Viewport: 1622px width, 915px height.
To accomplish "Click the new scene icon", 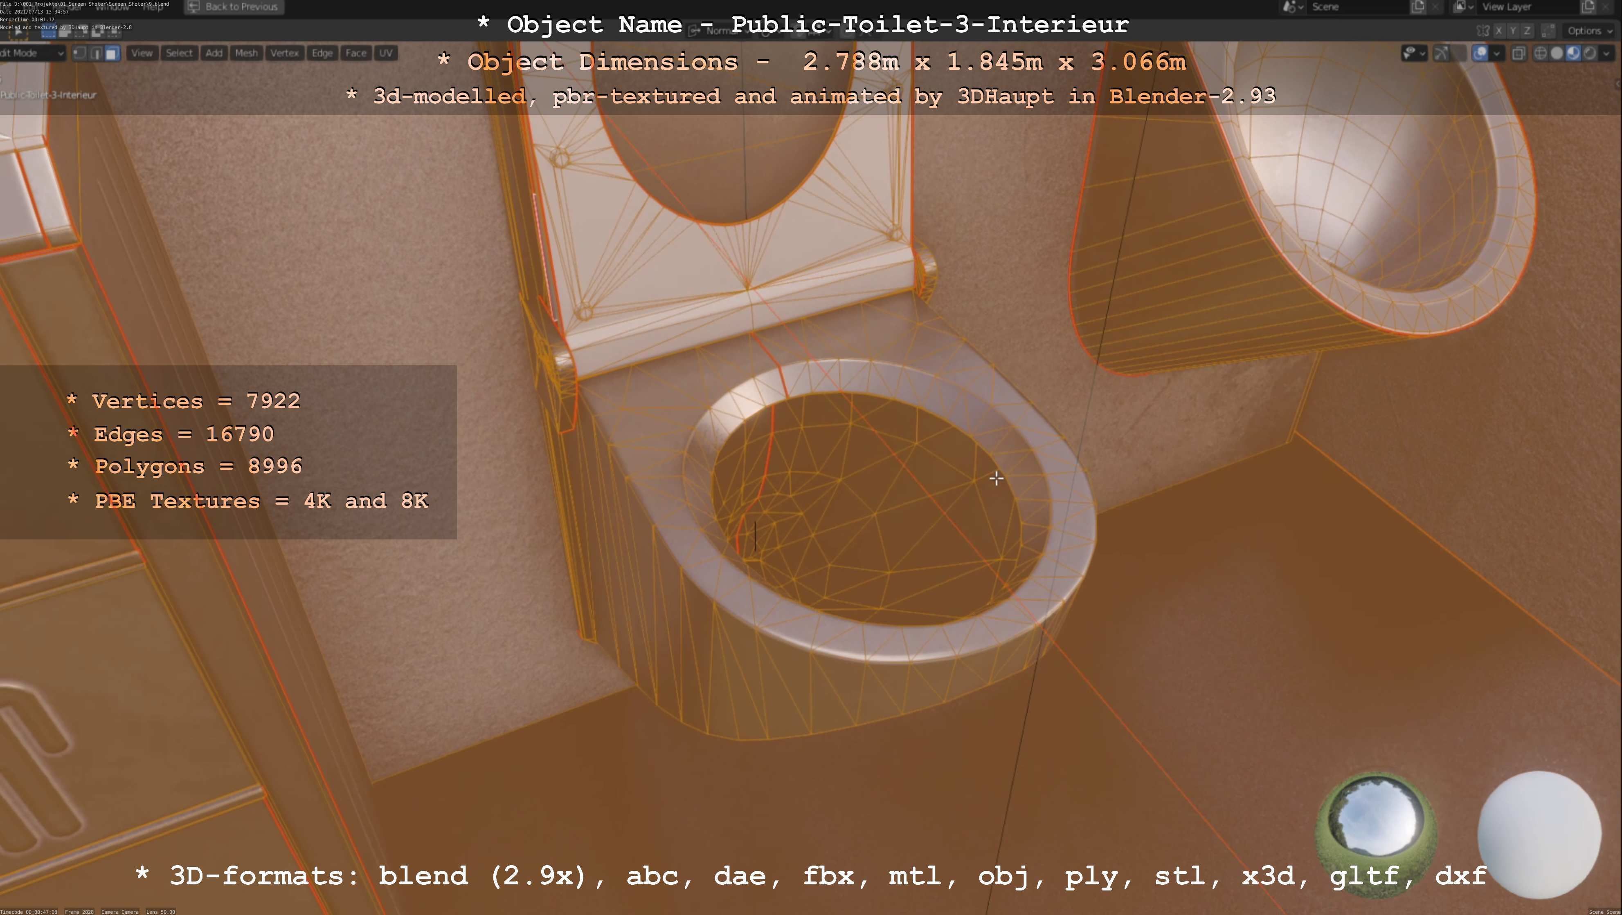I will pyautogui.click(x=1418, y=7).
